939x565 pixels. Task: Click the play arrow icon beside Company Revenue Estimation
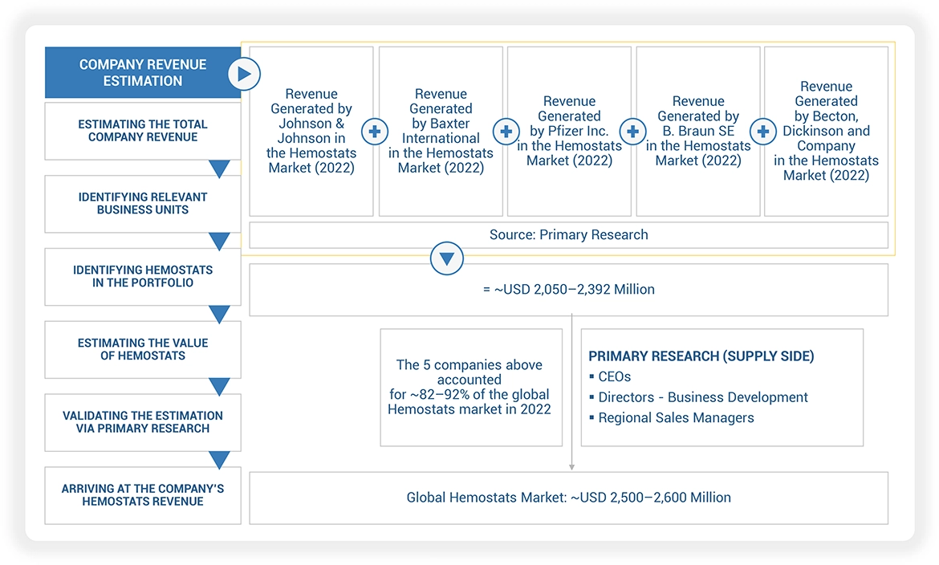click(x=242, y=75)
